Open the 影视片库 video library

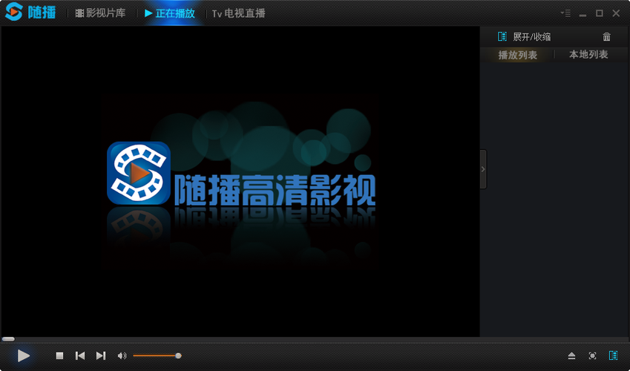coord(100,13)
